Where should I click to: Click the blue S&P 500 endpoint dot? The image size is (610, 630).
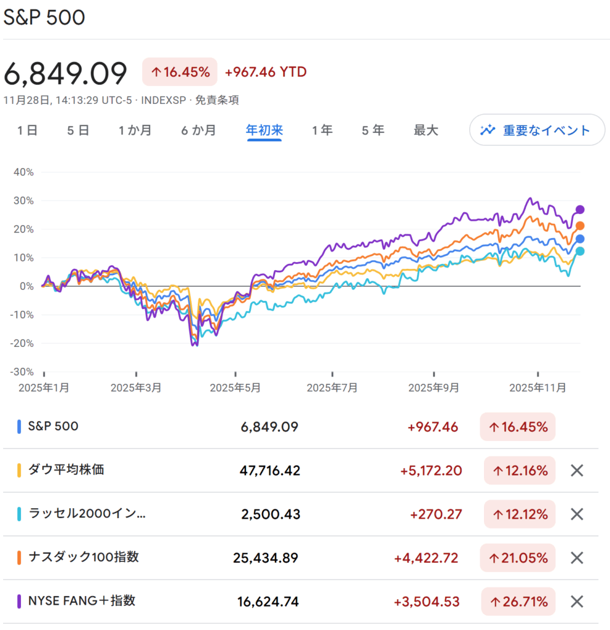(579, 239)
